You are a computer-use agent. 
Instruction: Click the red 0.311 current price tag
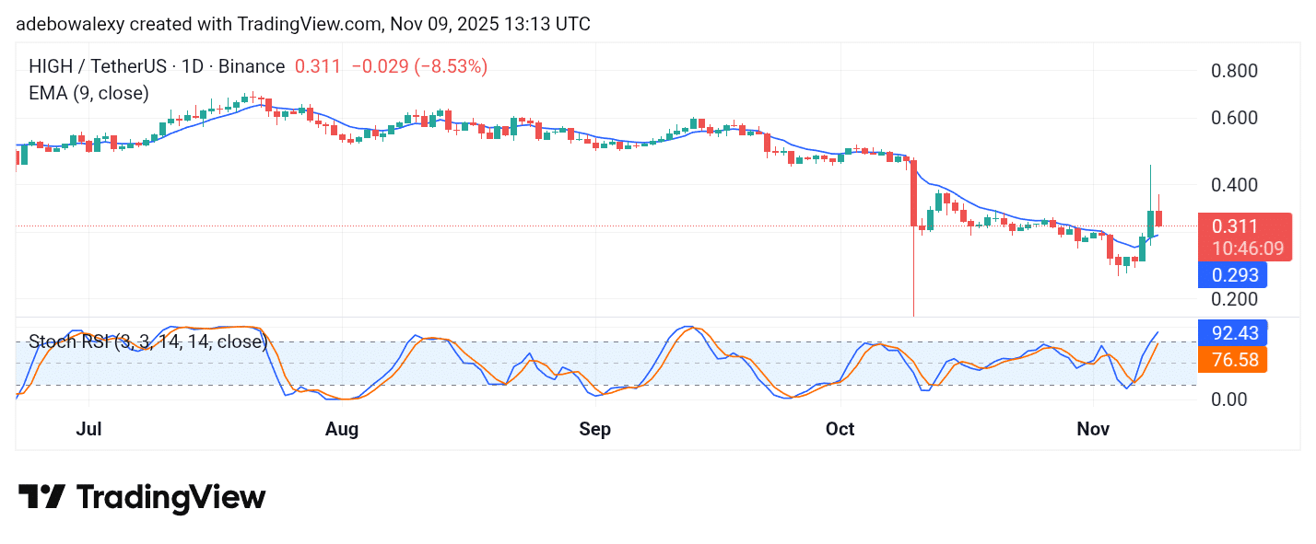(1235, 226)
